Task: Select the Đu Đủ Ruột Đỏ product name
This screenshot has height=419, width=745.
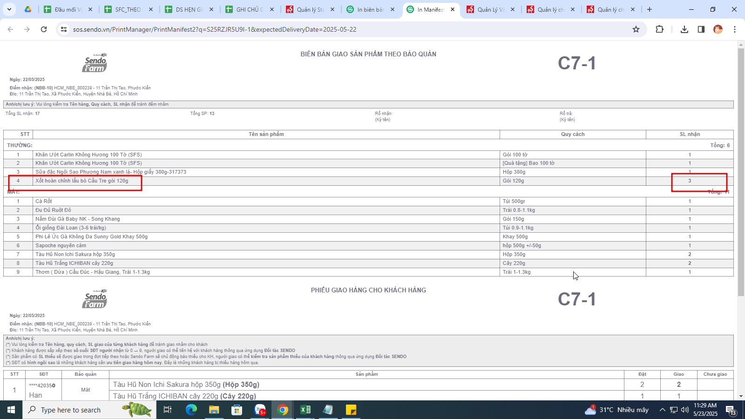Action: click(53, 210)
